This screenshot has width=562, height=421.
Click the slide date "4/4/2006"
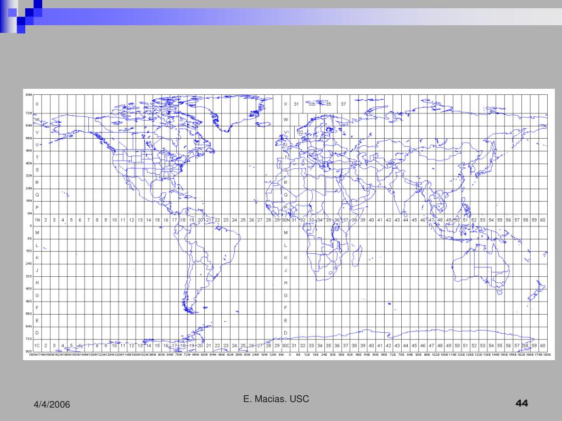pyautogui.click(x=52, y=405)
